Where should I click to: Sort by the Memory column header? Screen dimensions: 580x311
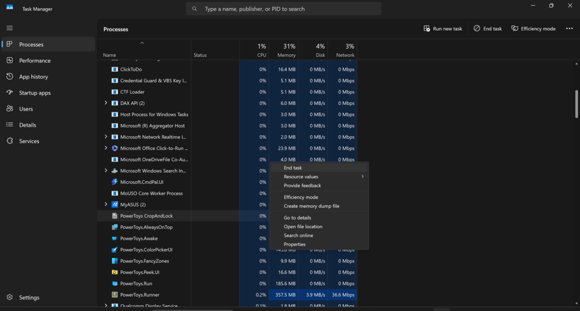click(284, 50)
